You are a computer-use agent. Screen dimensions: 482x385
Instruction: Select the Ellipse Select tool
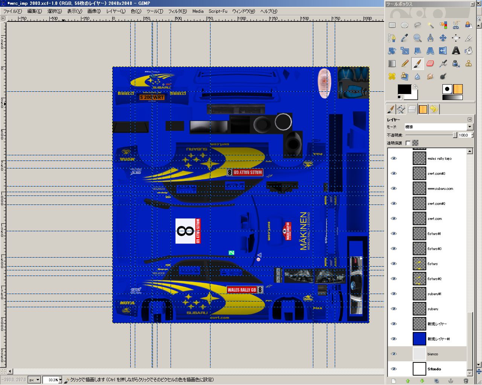404,25
